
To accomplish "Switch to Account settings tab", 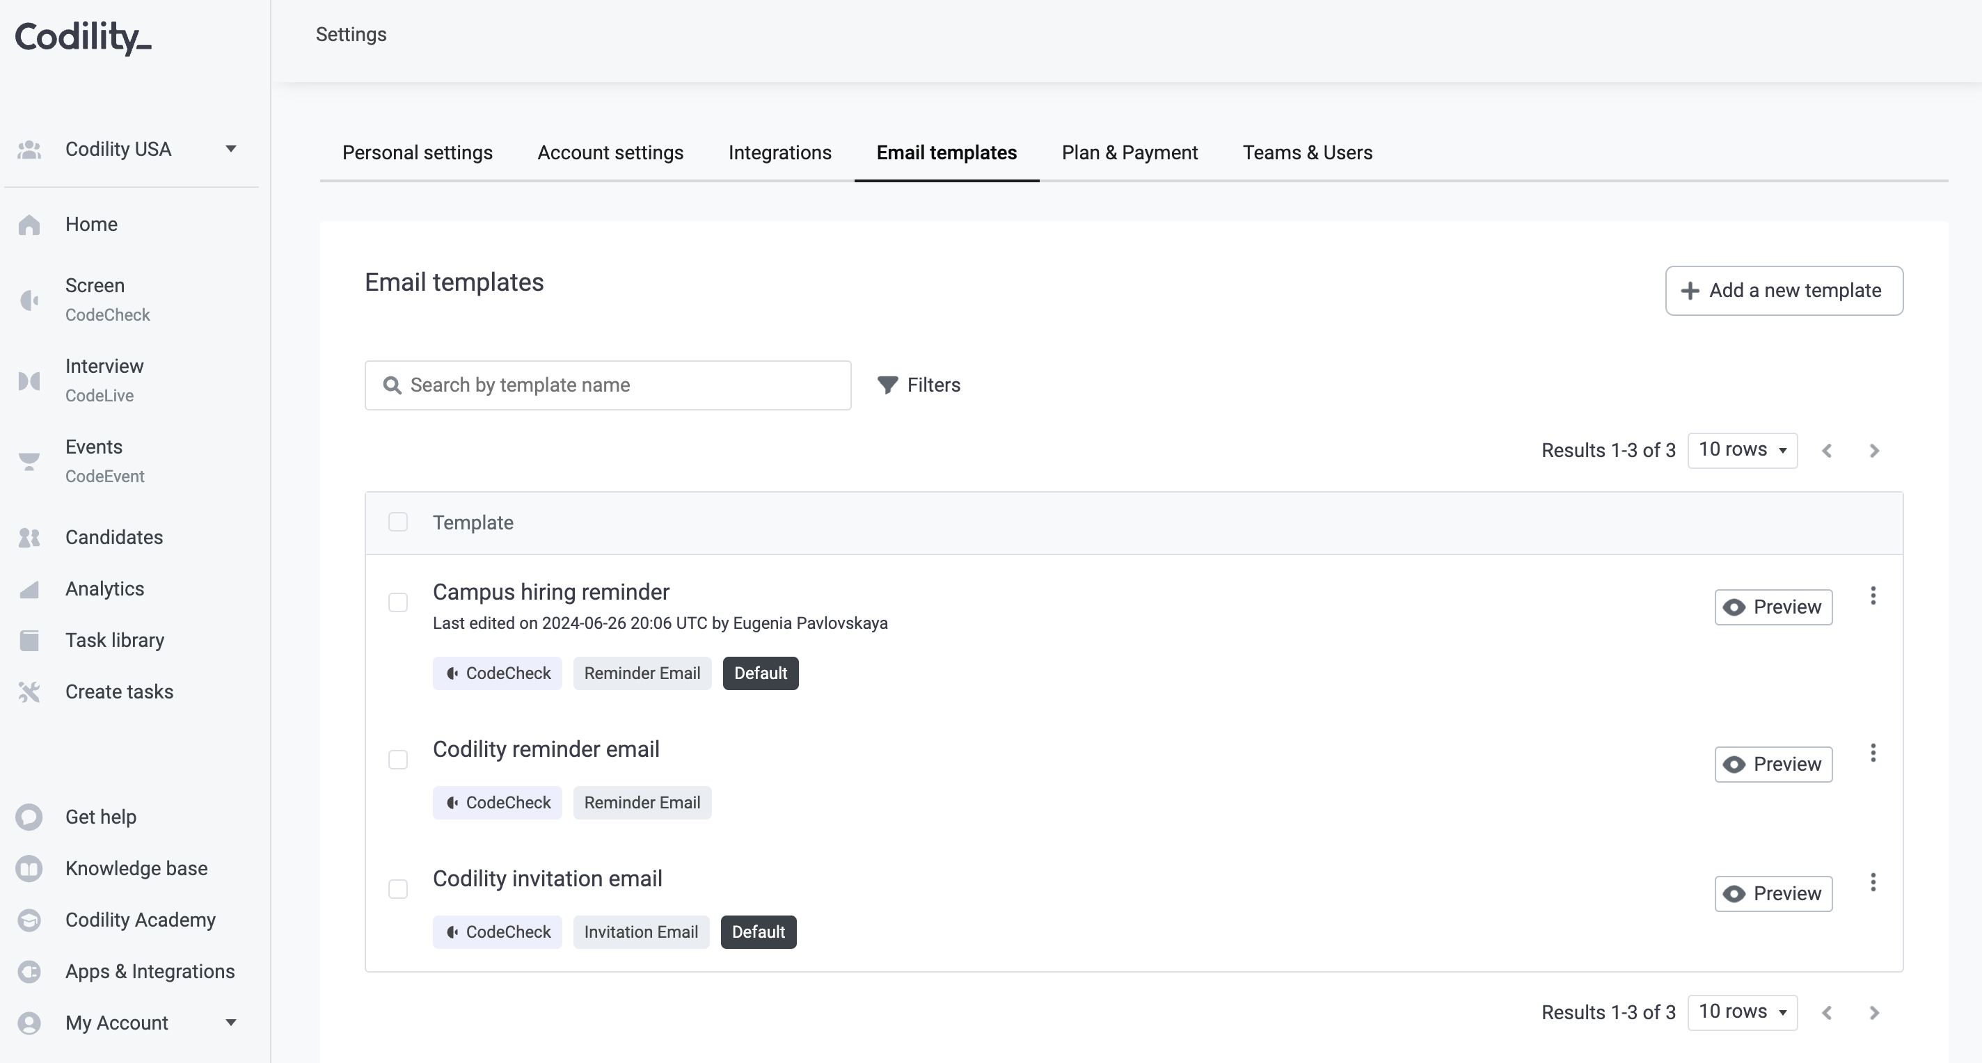I will [x=610, y=153].
